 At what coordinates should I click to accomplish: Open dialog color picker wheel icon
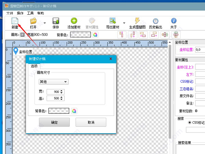click(74, 111)
